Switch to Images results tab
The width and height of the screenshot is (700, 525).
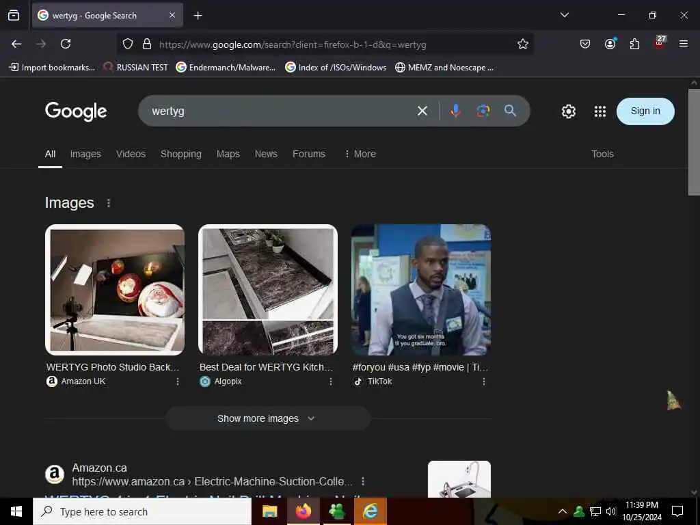click(85, 154)
